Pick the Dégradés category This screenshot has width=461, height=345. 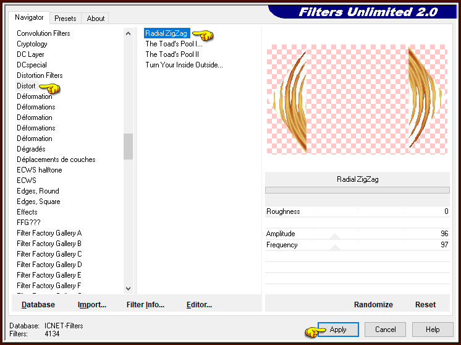tap(31, 149)
